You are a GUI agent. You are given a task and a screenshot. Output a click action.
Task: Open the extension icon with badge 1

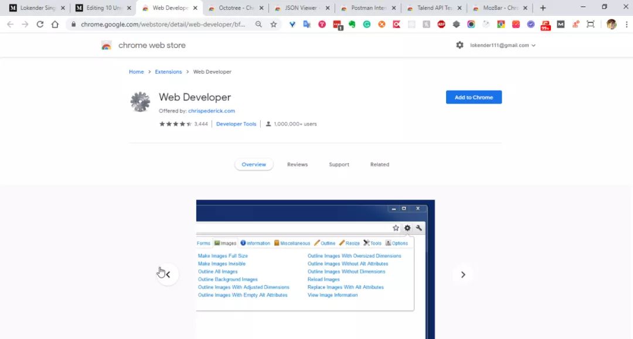tap(338, 25)
